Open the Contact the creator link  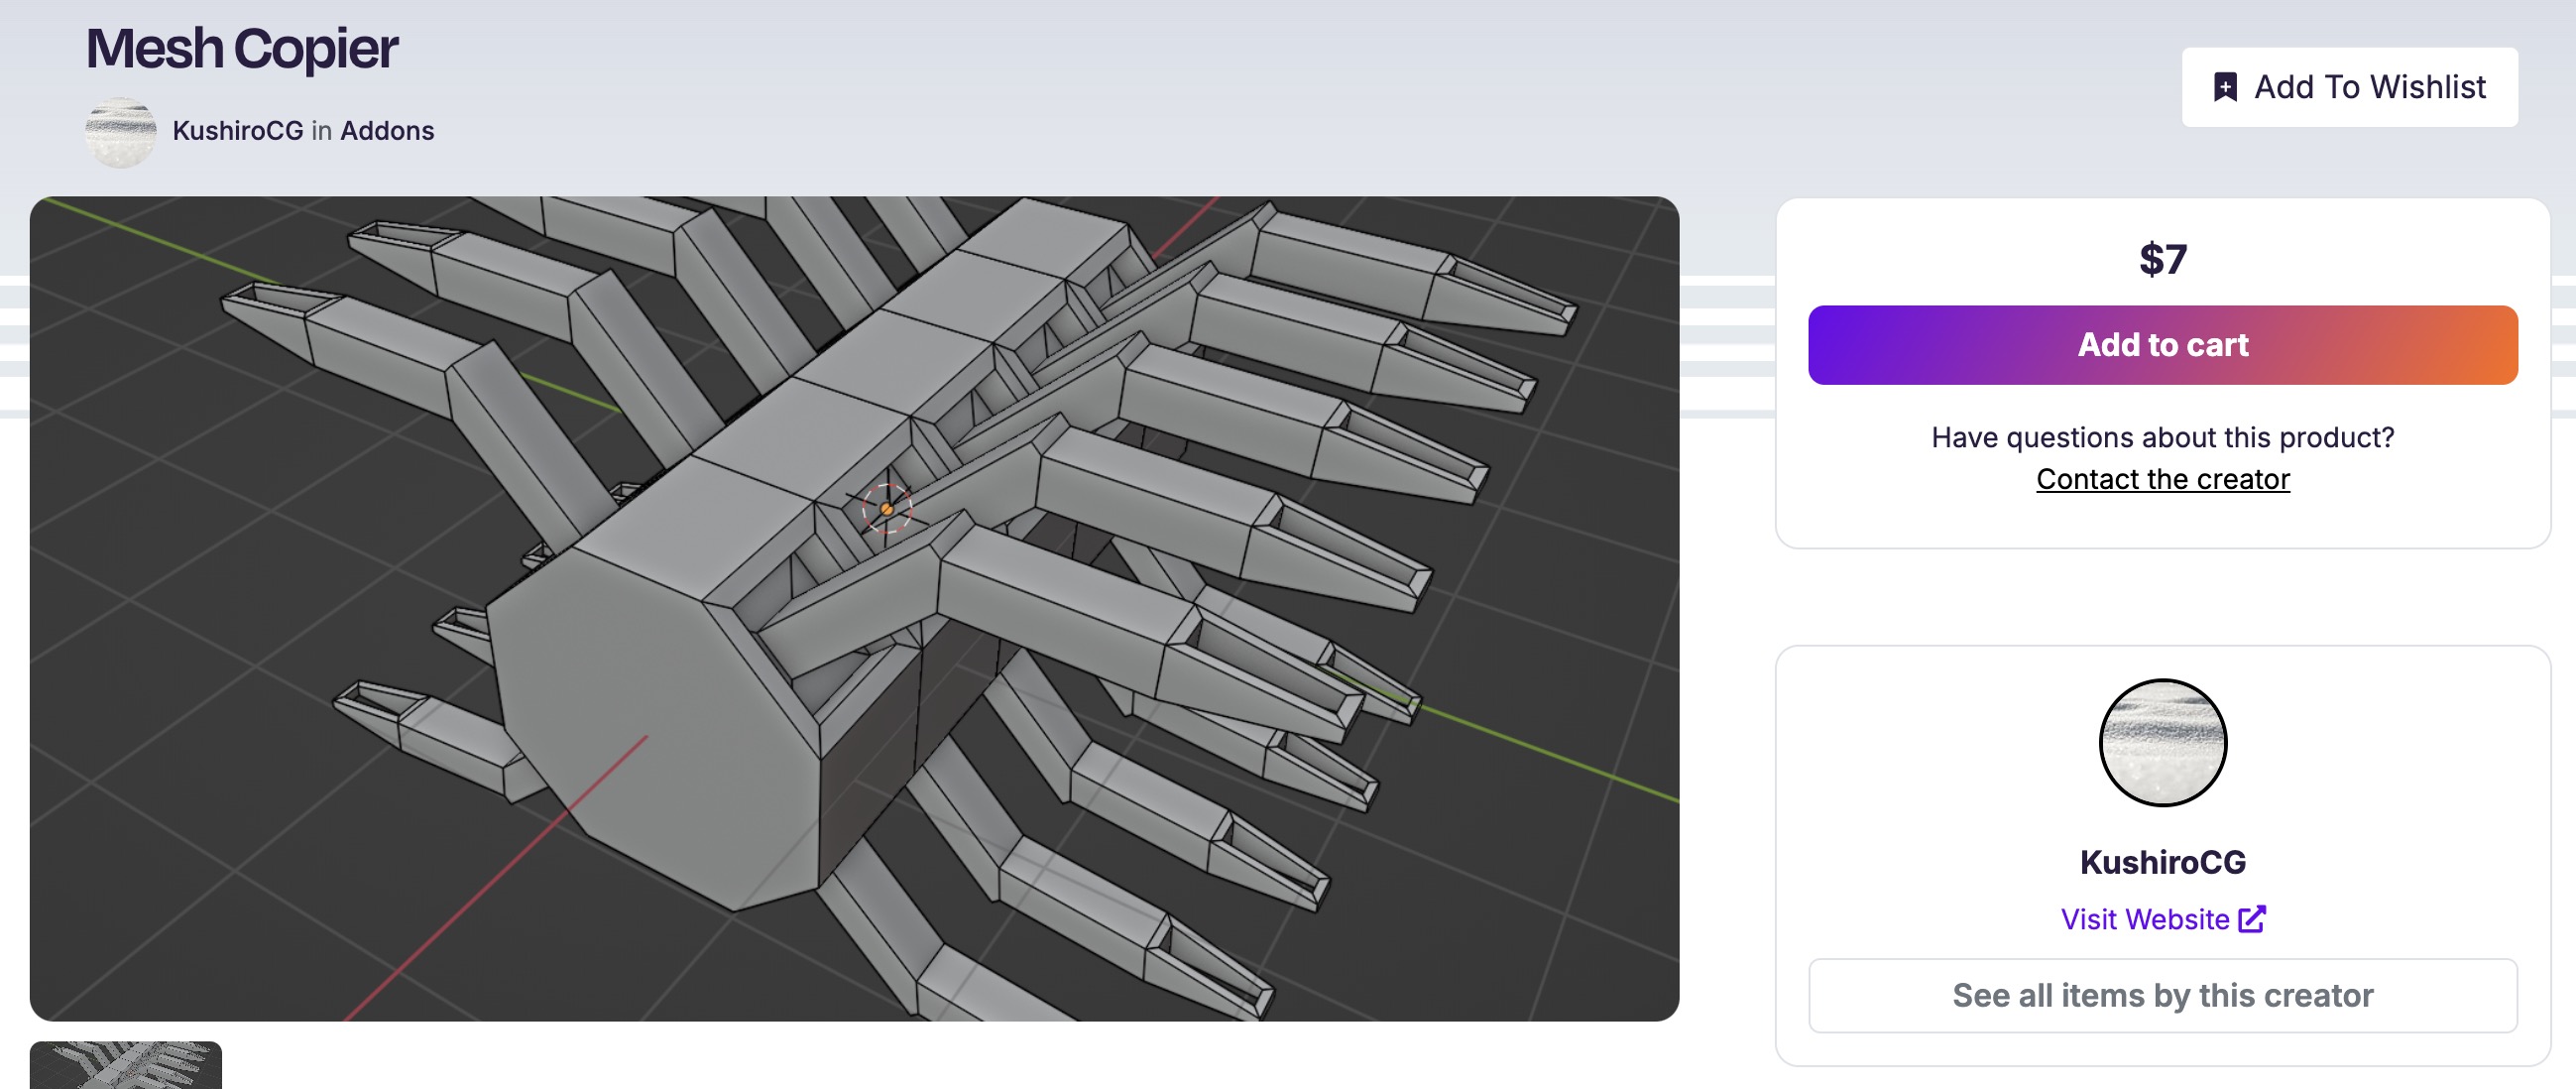[2162, 479]
